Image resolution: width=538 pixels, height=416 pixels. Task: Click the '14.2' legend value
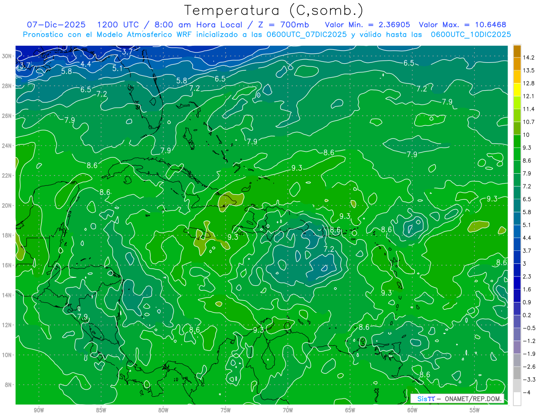(529, 57)
